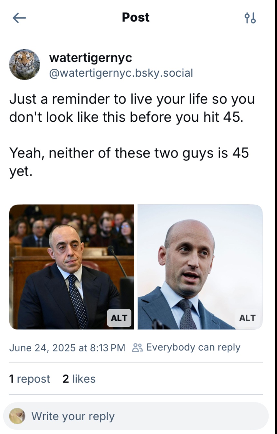
Task: Open the tiger profile avatar
Action: [25, 64]
